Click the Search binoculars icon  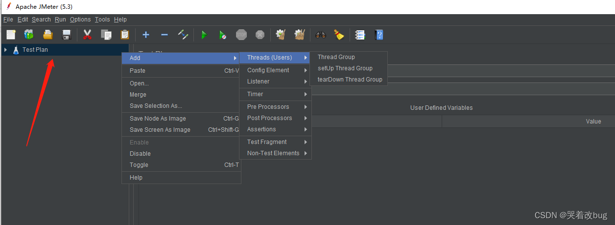click(321, 35)
